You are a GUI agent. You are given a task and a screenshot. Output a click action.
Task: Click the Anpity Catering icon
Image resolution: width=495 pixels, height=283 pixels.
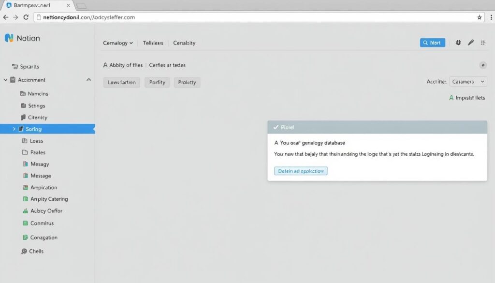click(x=26, y=199)
